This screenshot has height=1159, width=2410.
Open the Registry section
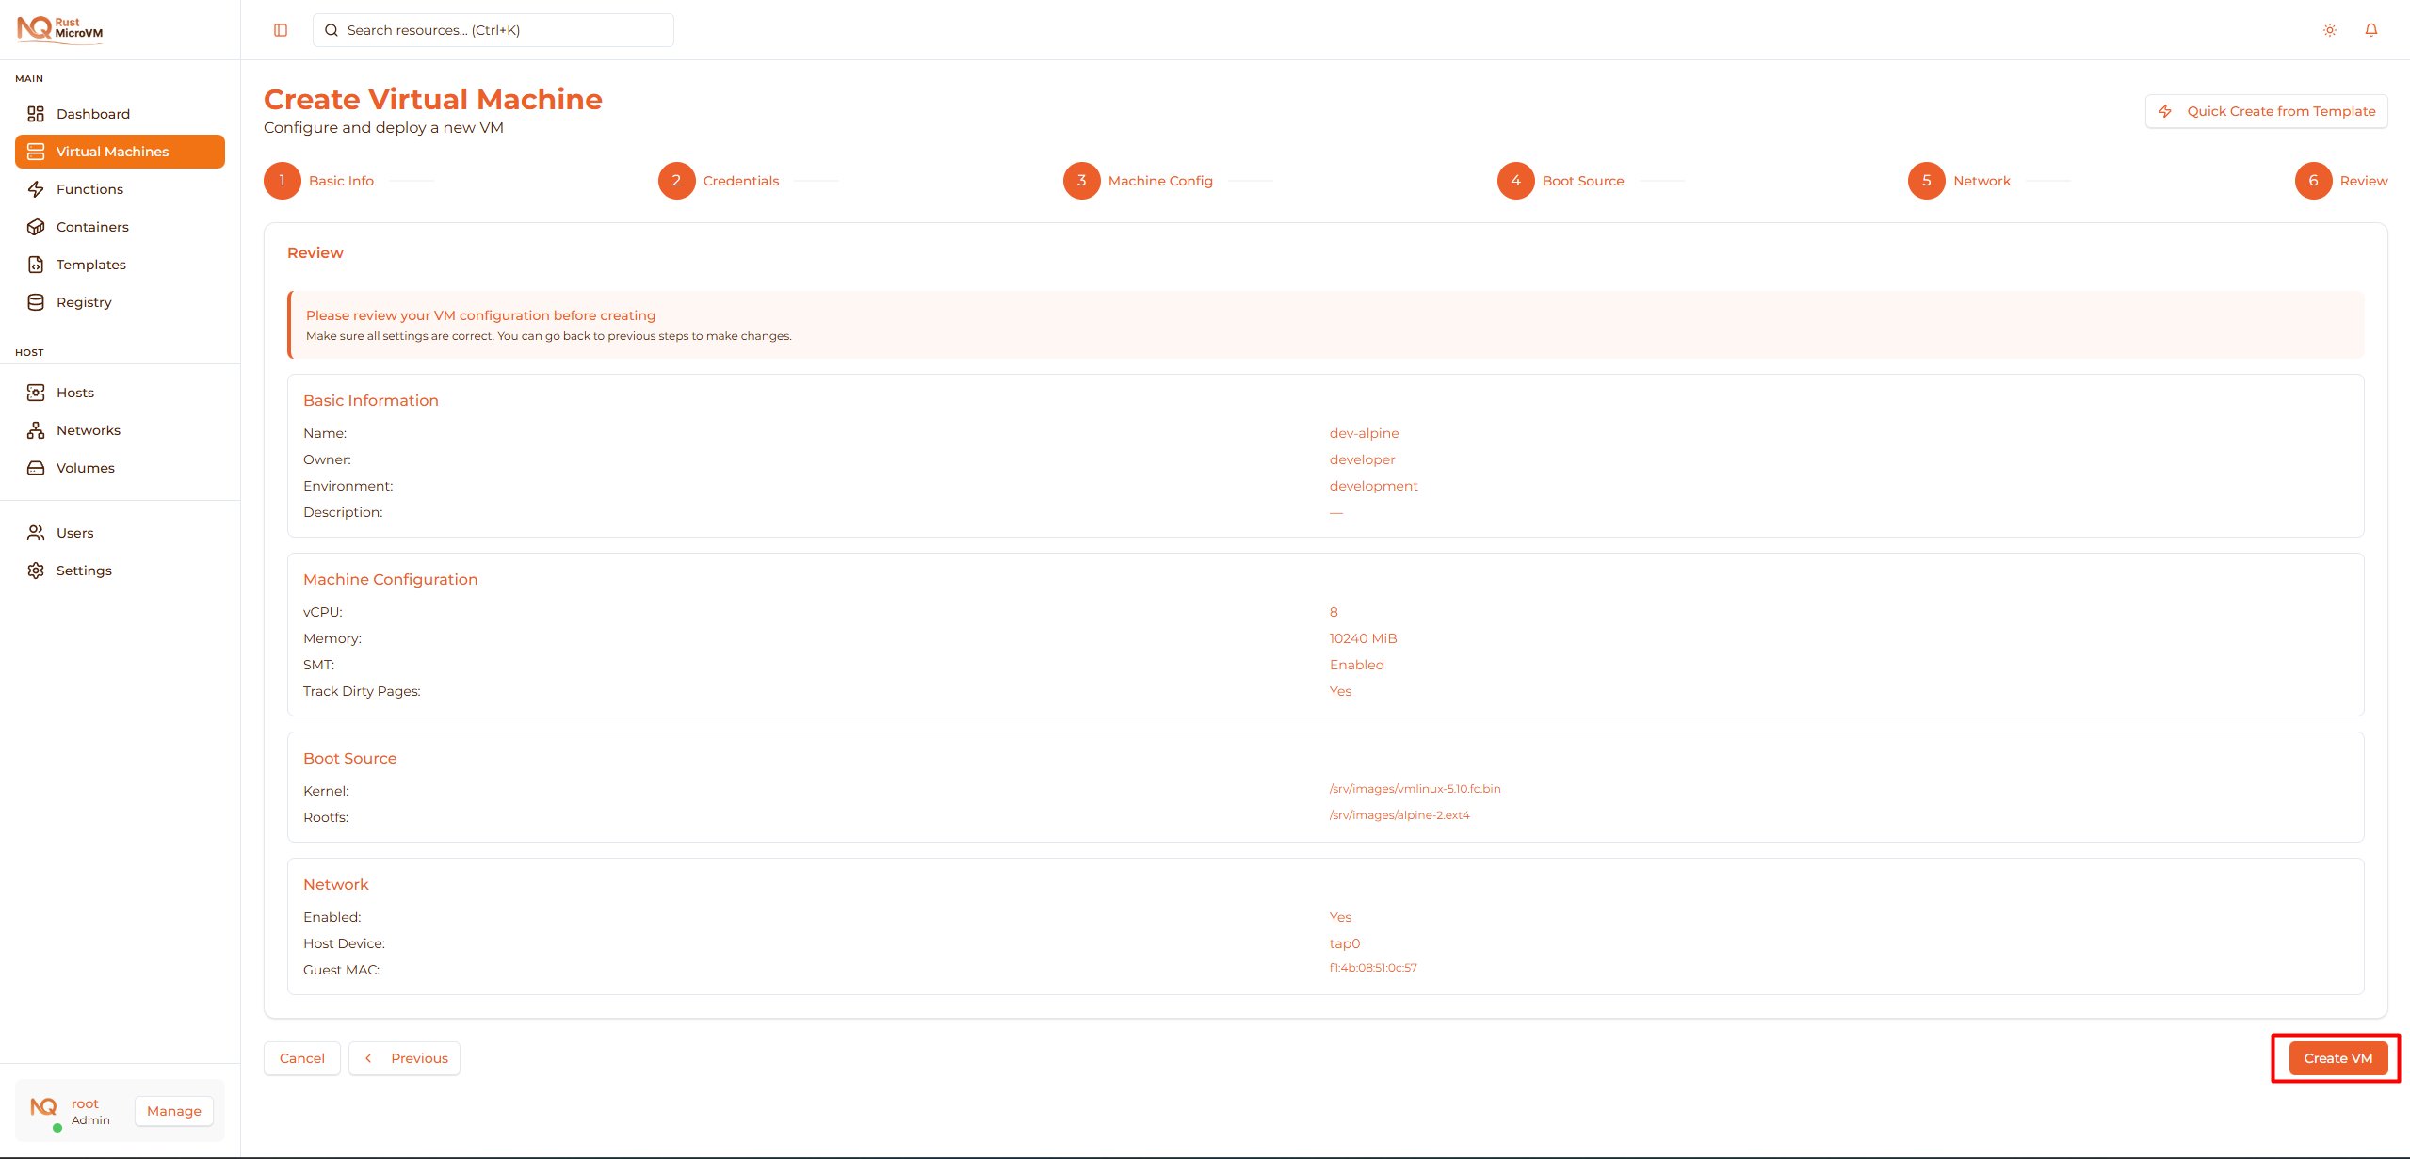click(x=85, y=301)
